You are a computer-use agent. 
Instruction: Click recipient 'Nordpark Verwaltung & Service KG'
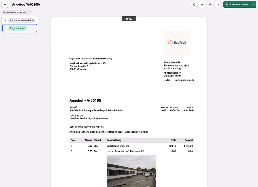pos(88,63)
